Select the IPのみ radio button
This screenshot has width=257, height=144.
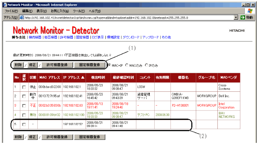pyautogui.click(x=146, y=65)
